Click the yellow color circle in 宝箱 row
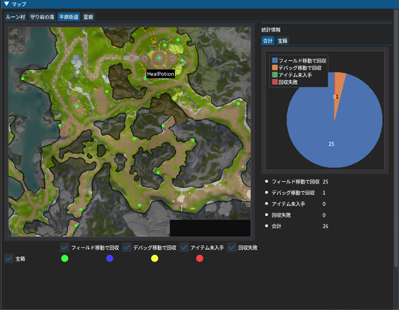 click(154, 258)
